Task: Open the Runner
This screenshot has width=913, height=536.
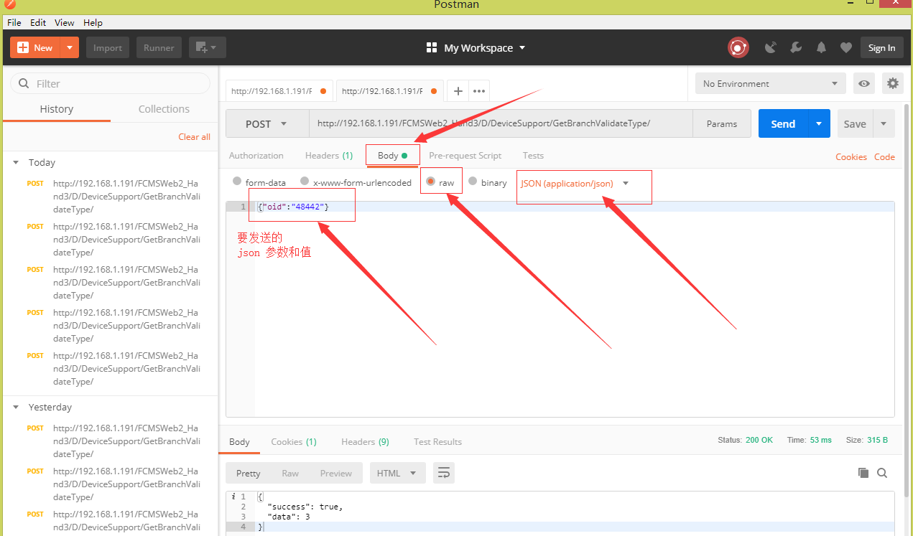Action: [x=159, y=48]
